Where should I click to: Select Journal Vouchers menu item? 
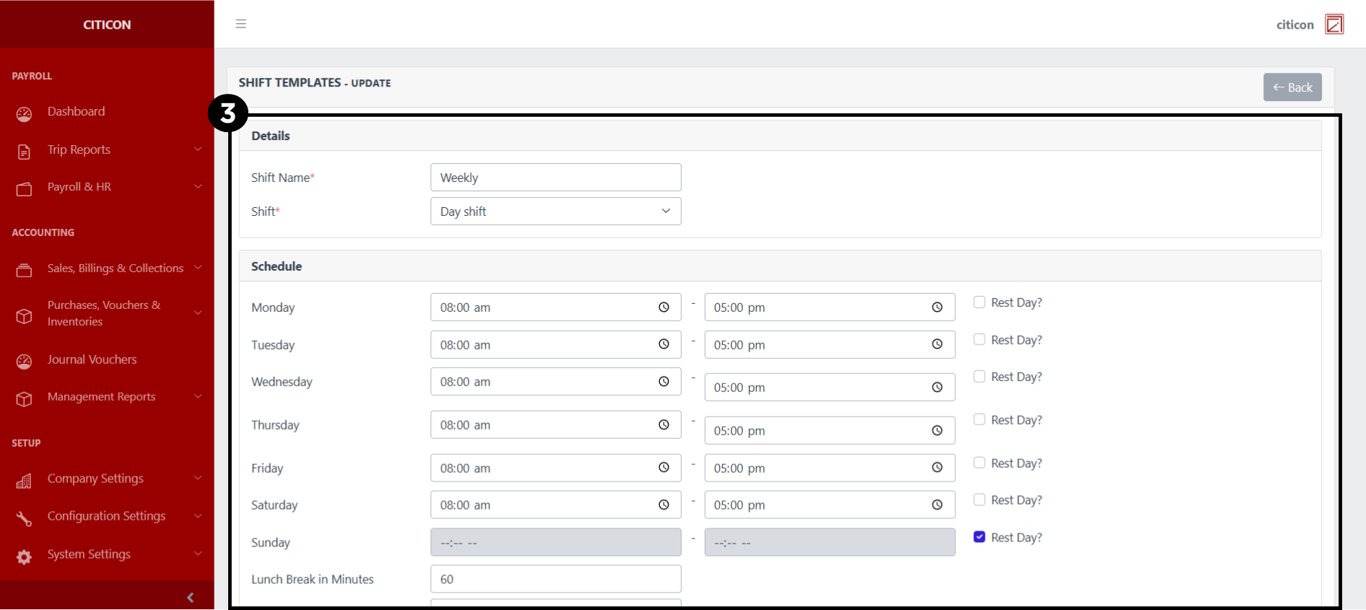pyautogui.click(x=92, y=360)
